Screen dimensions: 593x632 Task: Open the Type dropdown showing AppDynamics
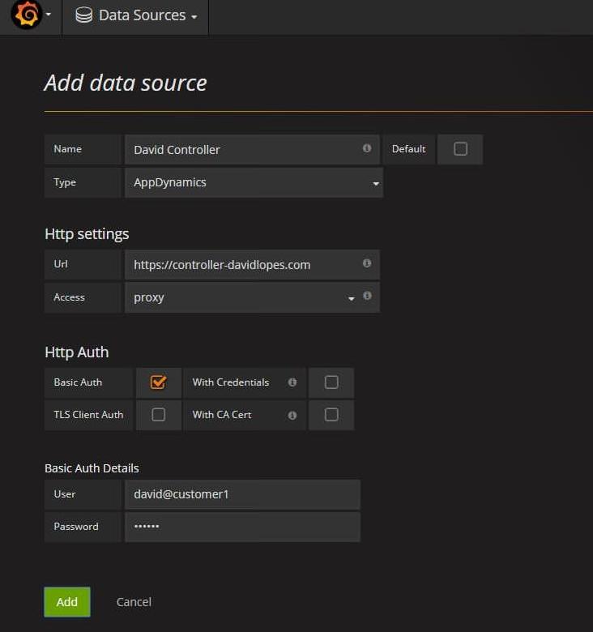254,183
